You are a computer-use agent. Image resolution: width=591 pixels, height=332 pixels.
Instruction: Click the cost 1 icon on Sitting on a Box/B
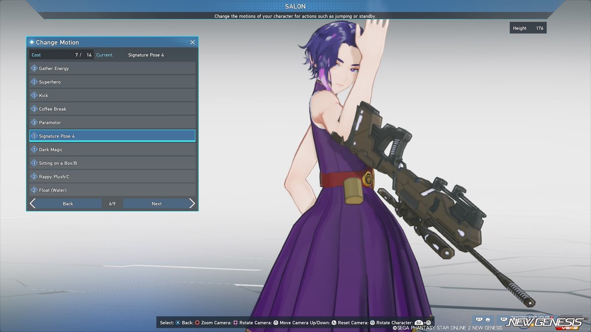(34, 163)
